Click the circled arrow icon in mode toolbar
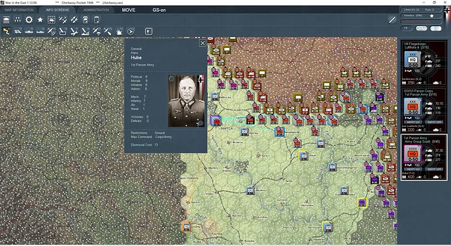Image resolution: width=451 pixels, height=246 pixels. click(x=130, y=31)
